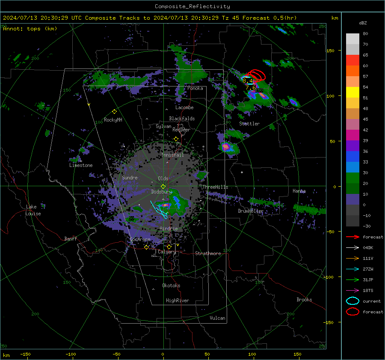
Task: Click the yellow diamond marker above Calgary
Action: pos(169,247)
